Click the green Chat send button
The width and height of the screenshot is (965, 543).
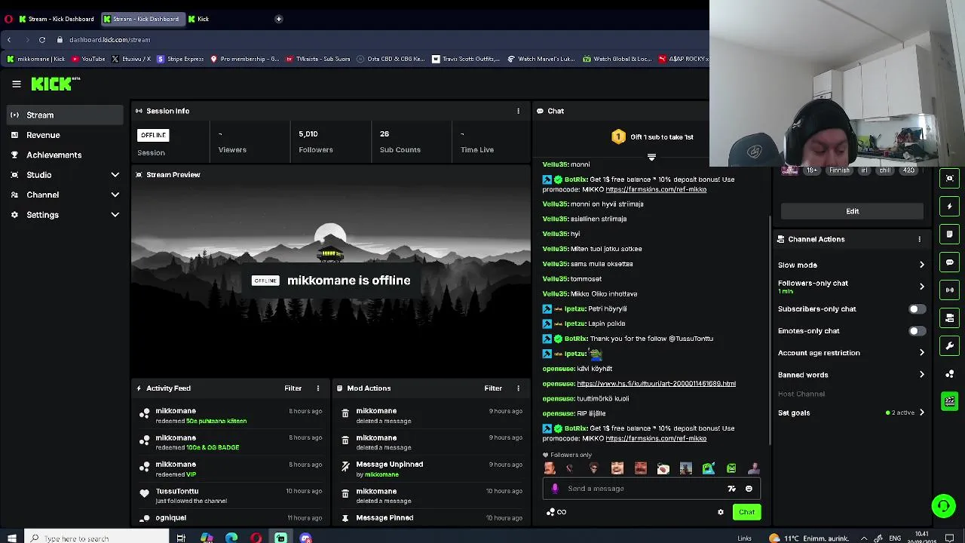746,512
